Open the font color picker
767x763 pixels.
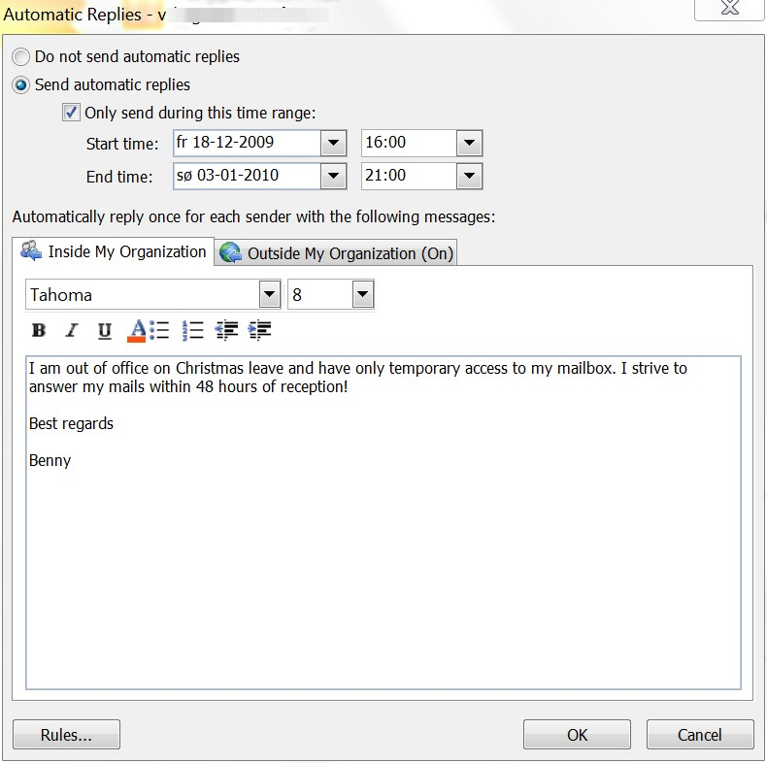tap(137, 331)
